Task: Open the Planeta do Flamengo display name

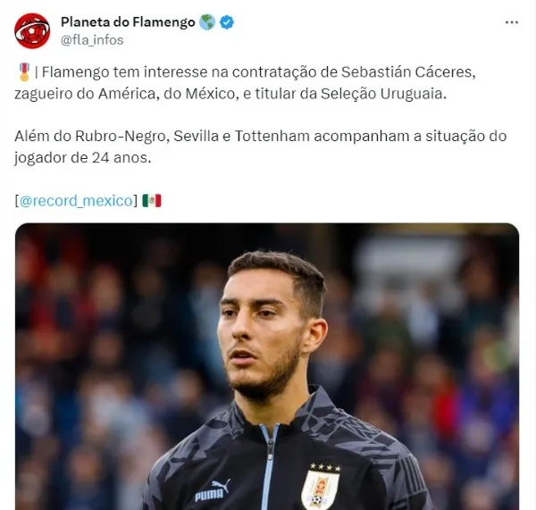Action: coord(128,22)
